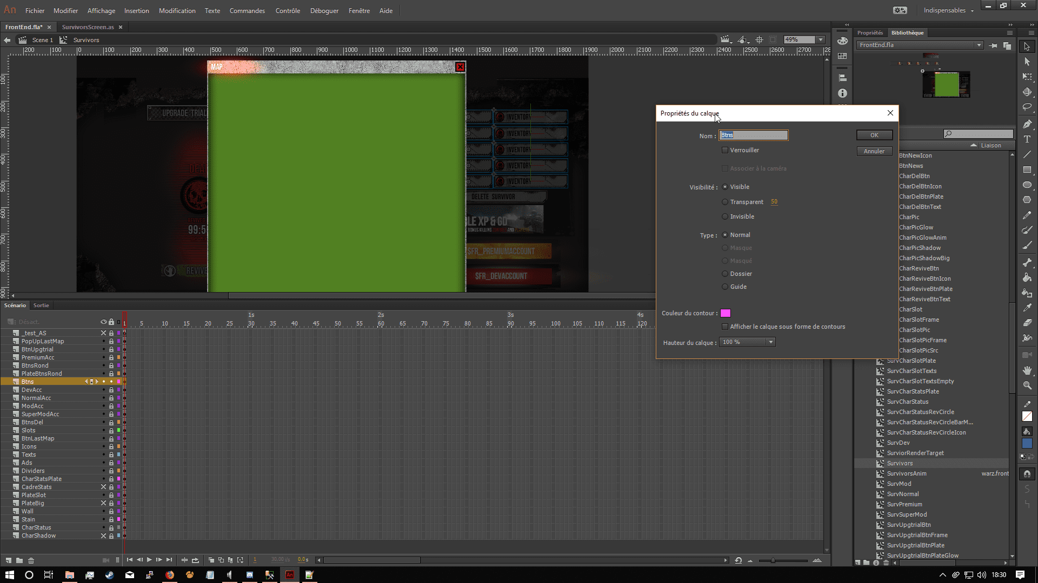Open the library panel options menu
Screen dimensions: 1038x583
coord(1009,33)
